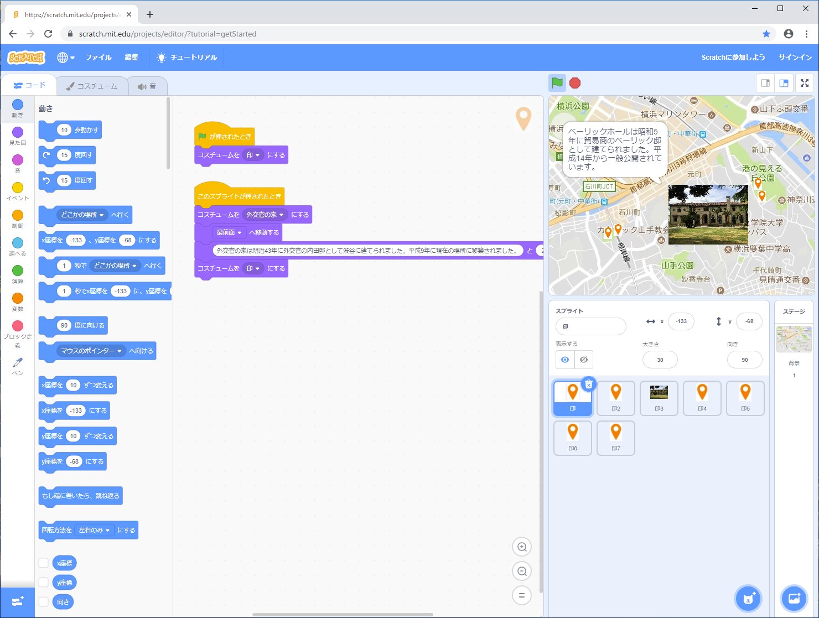
Task: Delete the selected 印 sprite via trash icon
Action: pos(589,384)
